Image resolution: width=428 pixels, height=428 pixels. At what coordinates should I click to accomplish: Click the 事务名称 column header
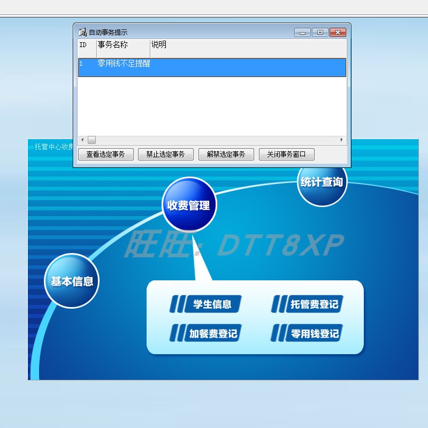point(112,45)
